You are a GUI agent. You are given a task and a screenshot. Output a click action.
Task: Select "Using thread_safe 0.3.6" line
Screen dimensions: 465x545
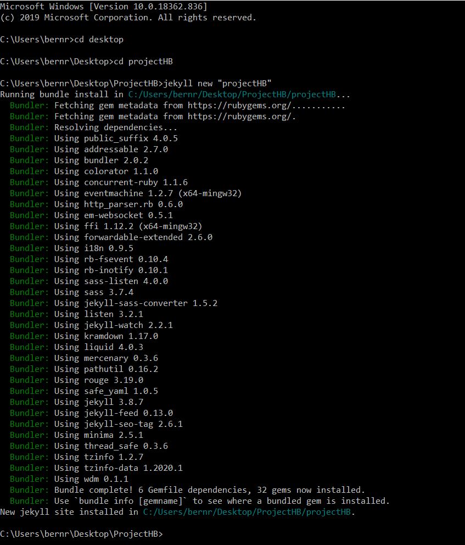coord(89,446)
